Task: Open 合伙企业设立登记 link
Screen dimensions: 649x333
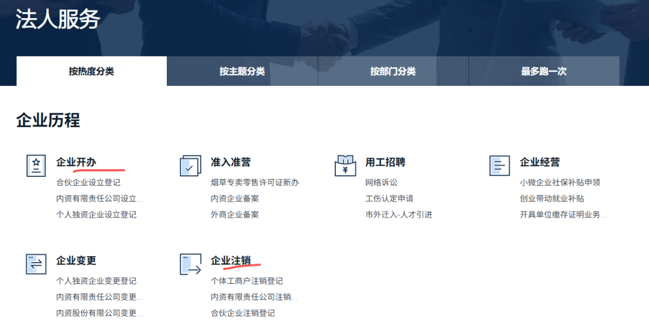Action: pyautogui.click(x=88, y=182)
